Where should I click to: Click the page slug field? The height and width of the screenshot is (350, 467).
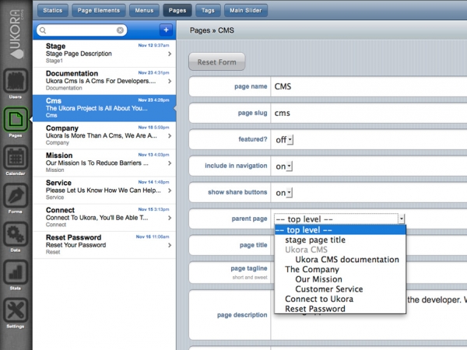(369, 113)
